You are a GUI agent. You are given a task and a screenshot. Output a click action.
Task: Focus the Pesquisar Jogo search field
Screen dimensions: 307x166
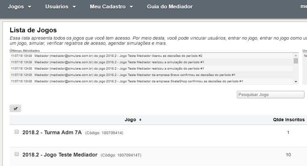click(270, 95)
